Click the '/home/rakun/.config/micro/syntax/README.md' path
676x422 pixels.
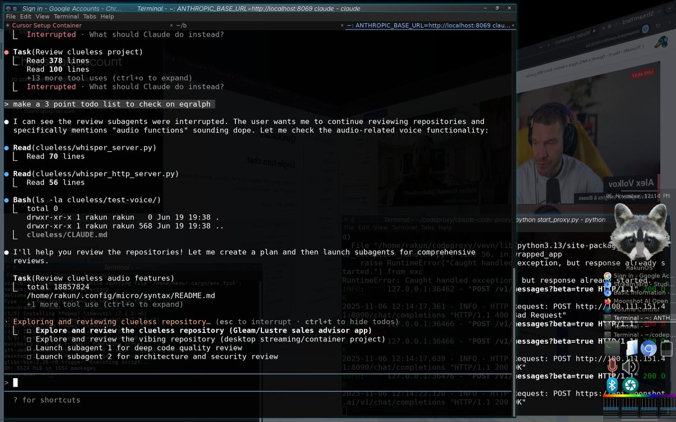[x=121, y=295]
